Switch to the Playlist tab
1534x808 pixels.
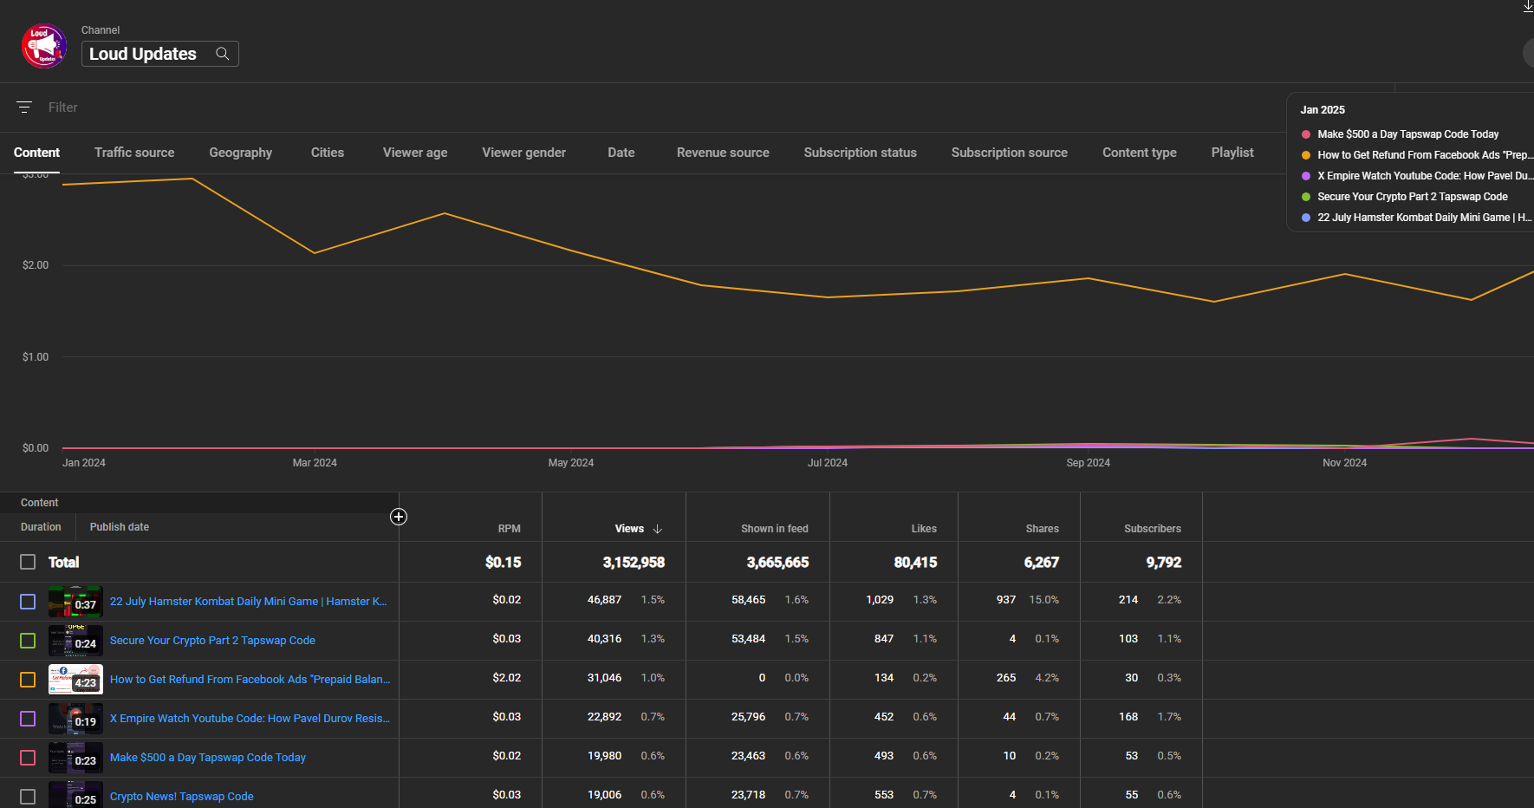tap(1232, 153)
